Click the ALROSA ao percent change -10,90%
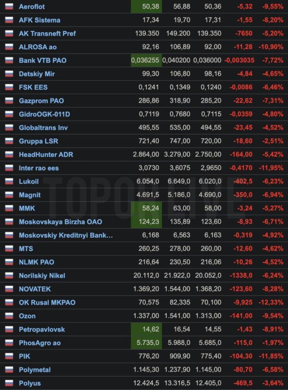This screenshot has width=288, height=390. pos(271,47)
